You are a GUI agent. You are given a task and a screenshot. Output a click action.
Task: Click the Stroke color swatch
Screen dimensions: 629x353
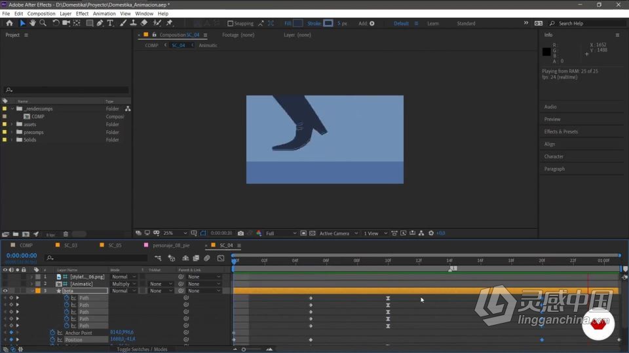[x=328, y=24]
